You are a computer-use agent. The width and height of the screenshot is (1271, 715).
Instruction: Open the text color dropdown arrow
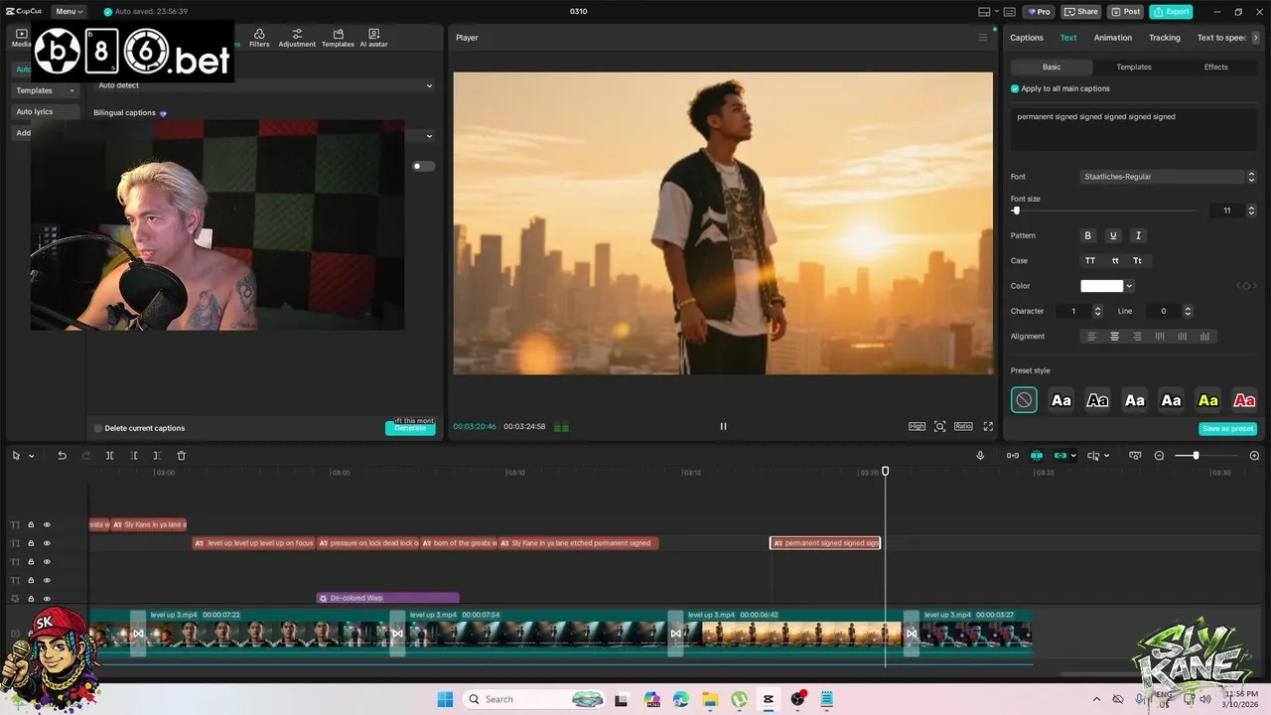pyautogui.click(x=1129, y=286)
